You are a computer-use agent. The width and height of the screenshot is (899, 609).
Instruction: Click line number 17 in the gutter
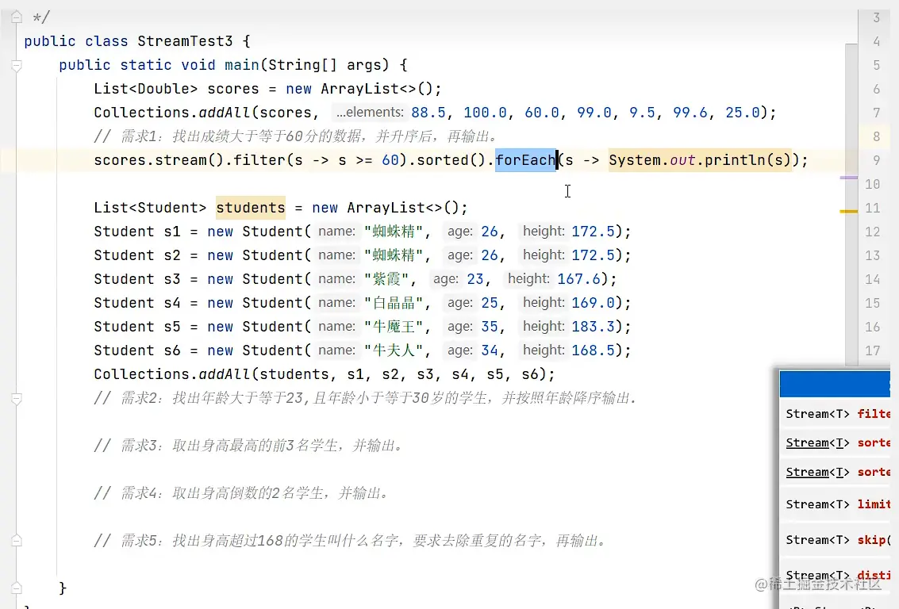point(873,350)
